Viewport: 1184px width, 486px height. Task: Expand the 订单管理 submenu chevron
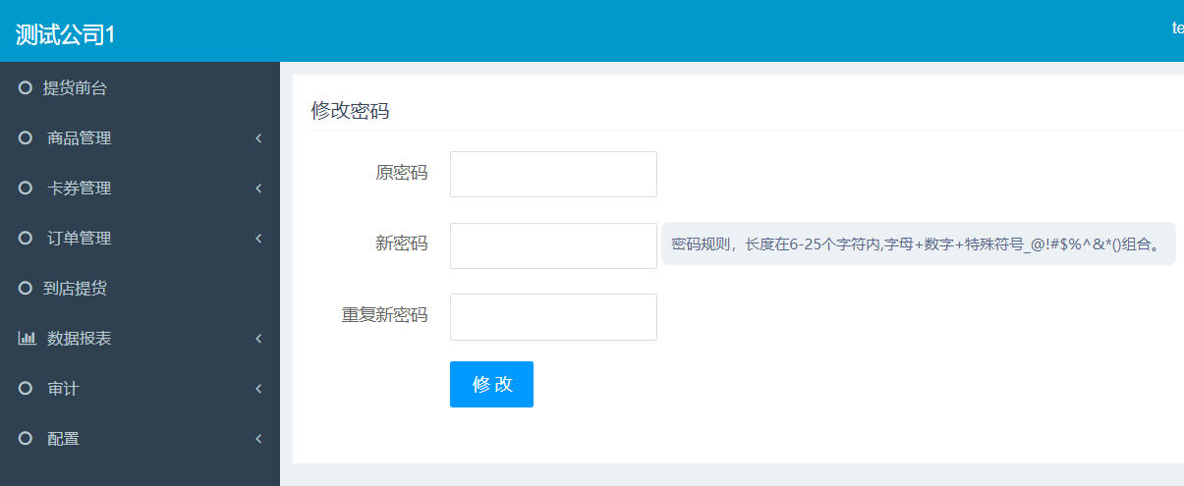click(258, 239)
